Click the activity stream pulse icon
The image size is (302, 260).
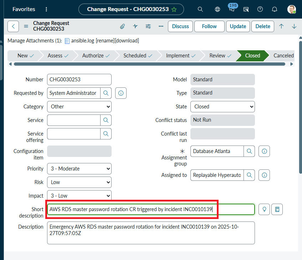[x=135, y=26]
